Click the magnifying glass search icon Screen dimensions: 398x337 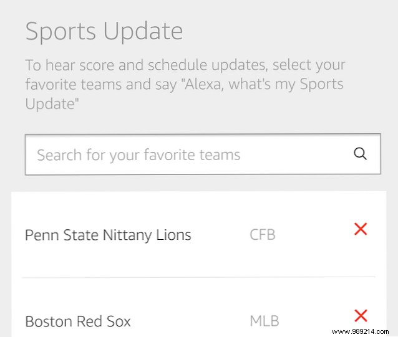pyautogui.click(x=360, y=154)
